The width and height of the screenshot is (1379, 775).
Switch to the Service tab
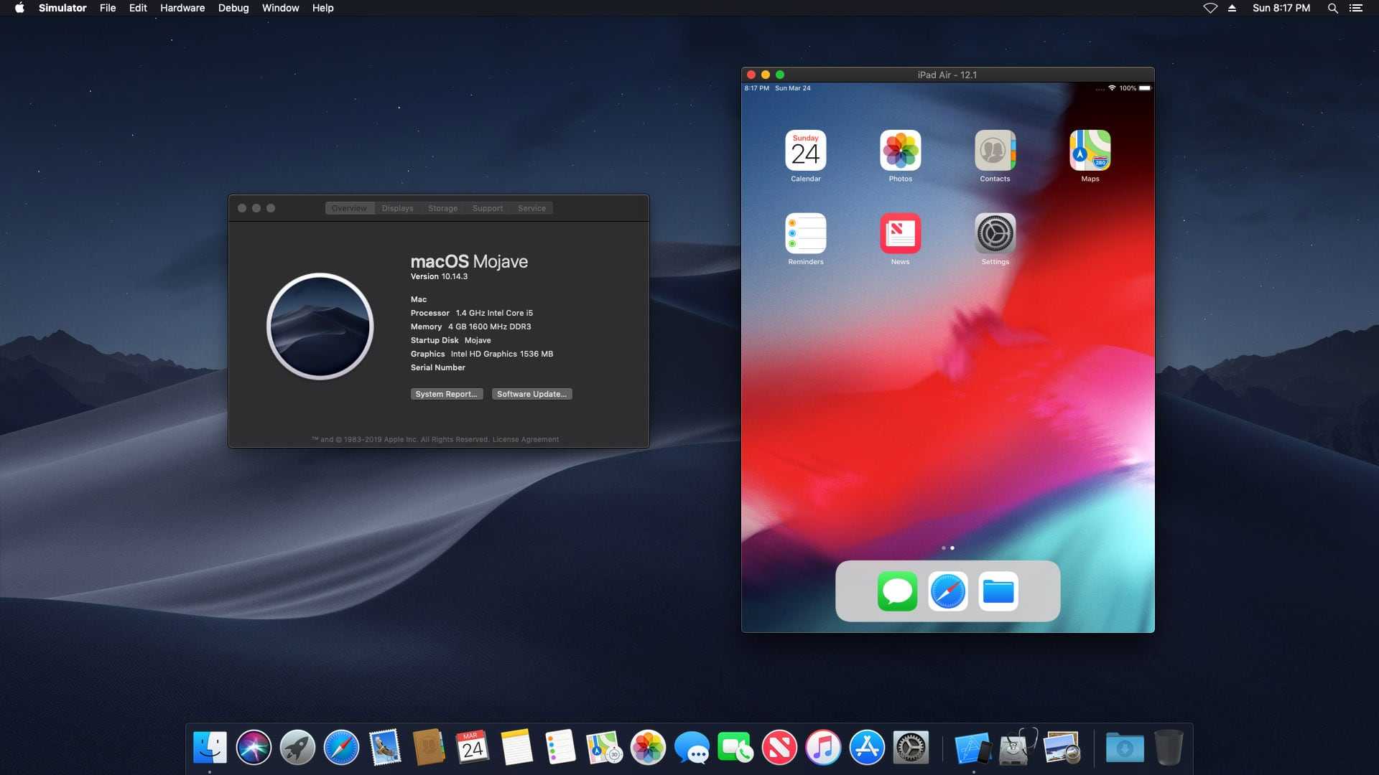click(x=531, y=208)
